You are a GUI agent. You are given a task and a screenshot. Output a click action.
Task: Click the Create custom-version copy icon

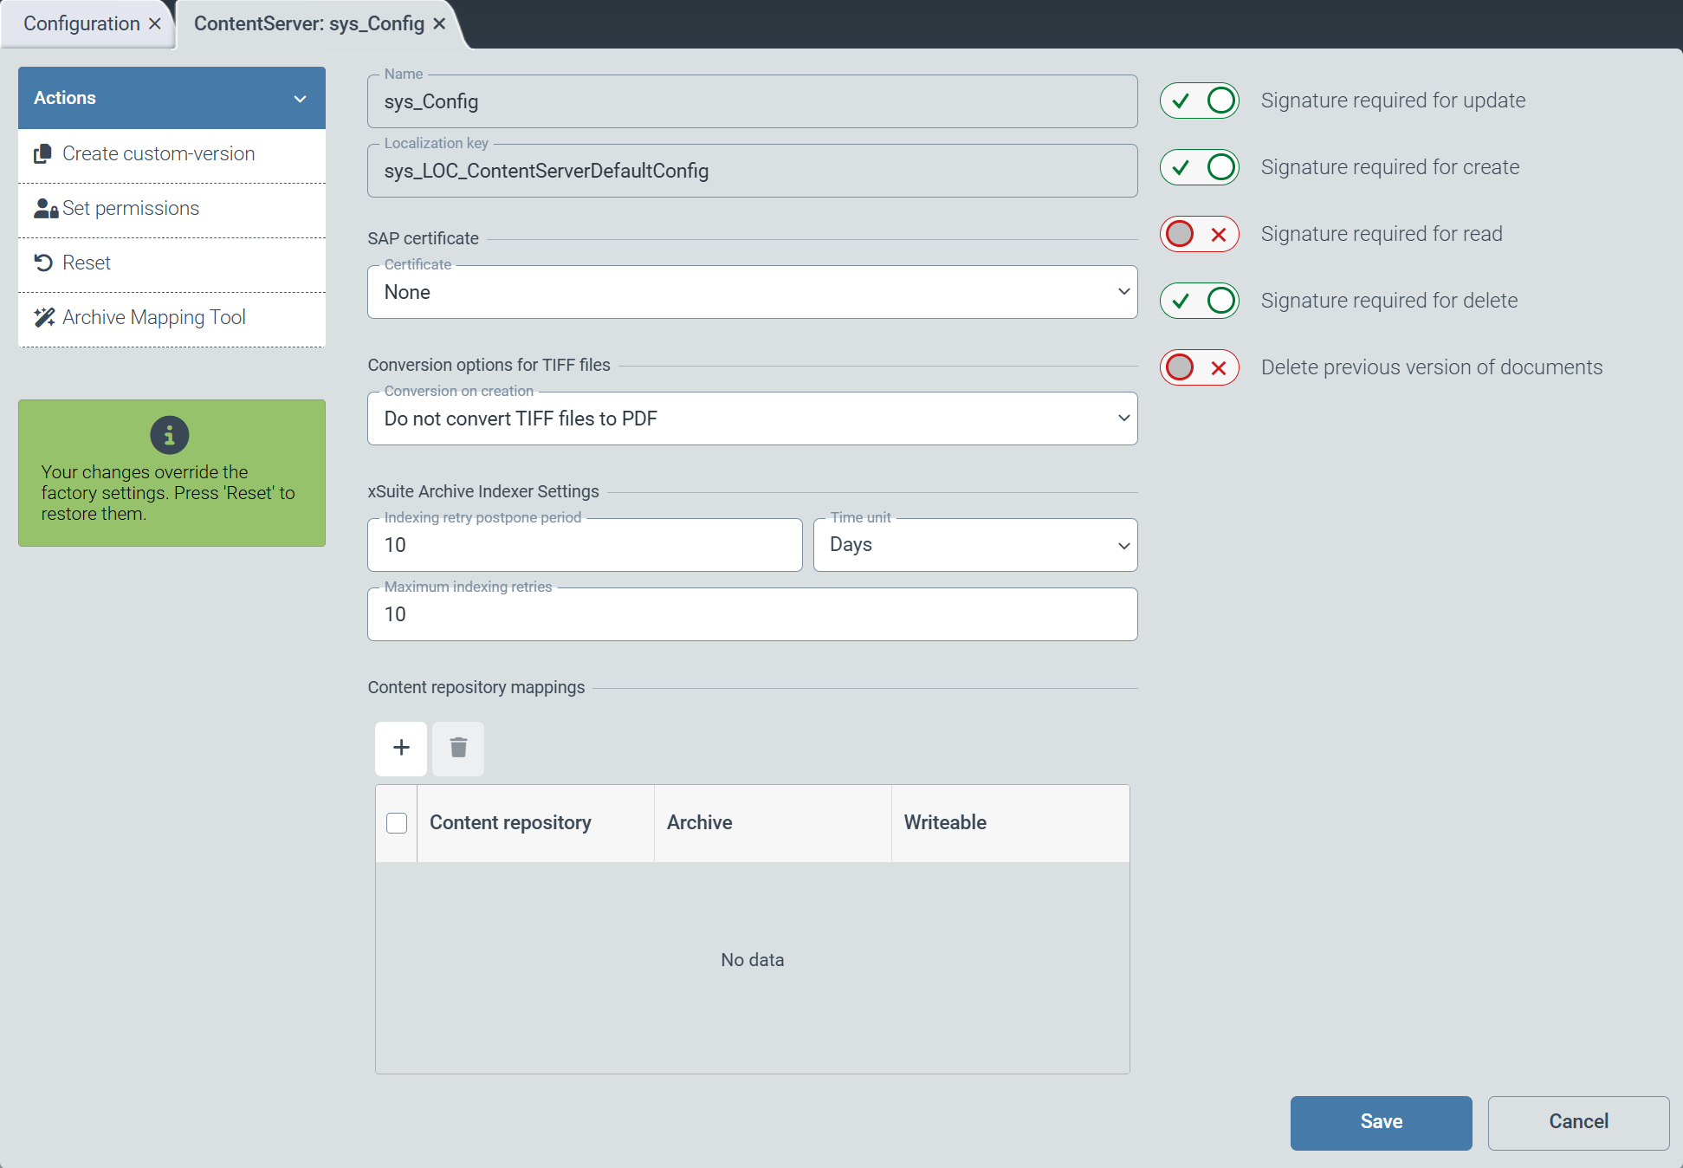pyautogui.click(x=42, y=154)
